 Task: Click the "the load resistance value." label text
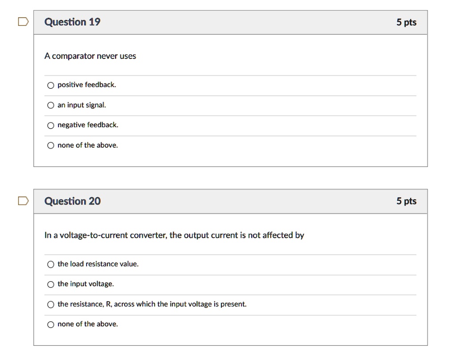tap(98, 264)
